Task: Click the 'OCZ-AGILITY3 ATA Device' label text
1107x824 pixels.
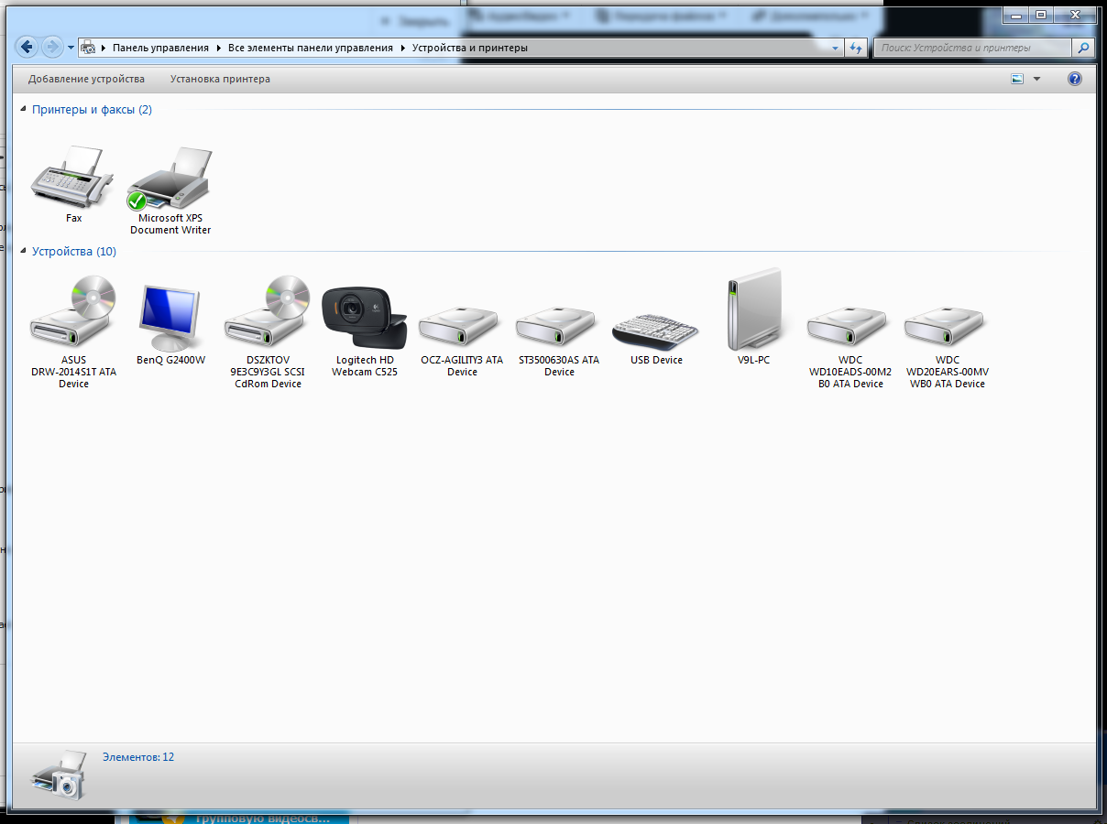Action: click(462, 366)
